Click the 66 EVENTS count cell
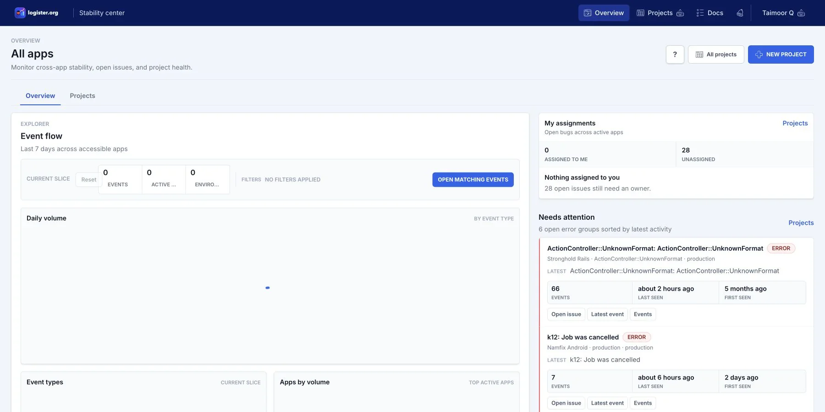Screen dimensions: 825x412 point(589,293)
